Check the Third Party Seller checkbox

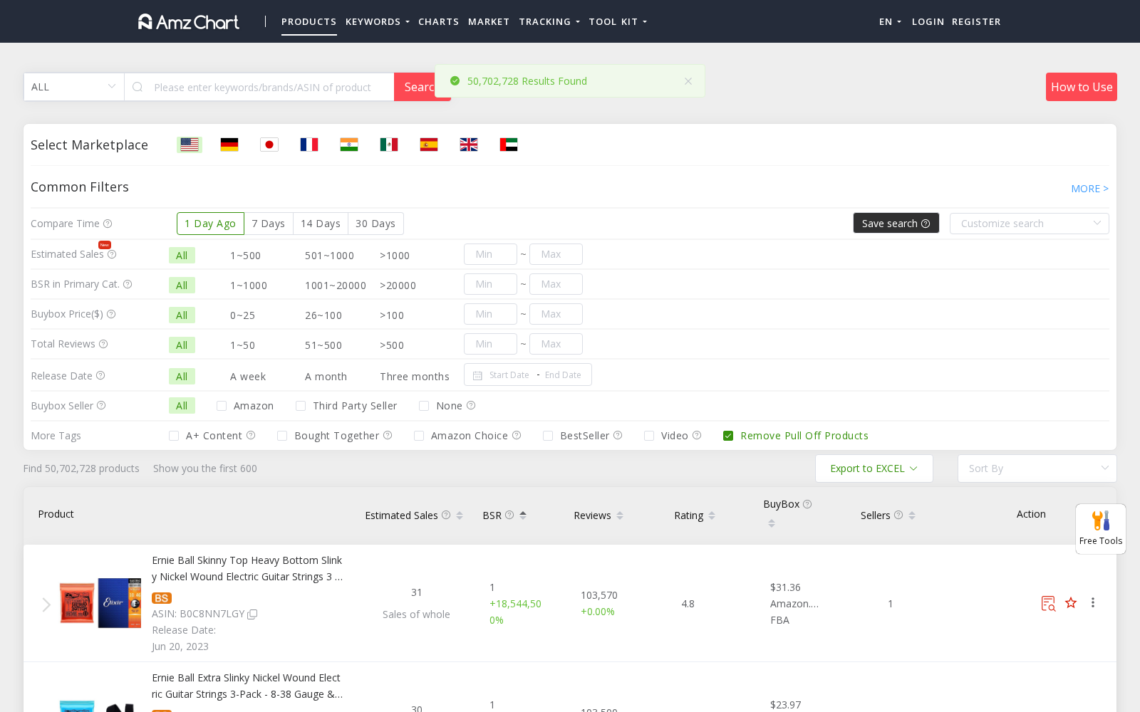tap(301, 406)
